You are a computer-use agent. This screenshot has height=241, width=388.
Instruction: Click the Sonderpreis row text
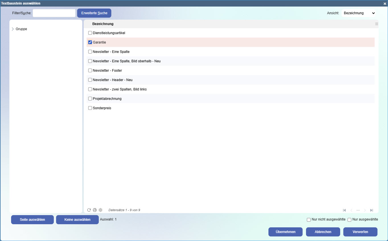(102, 108)
